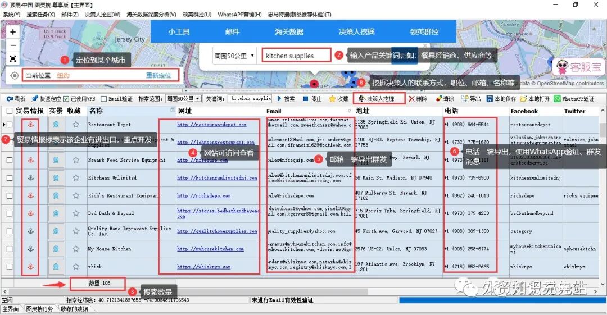Click the 刷新 refresh toolbar icon
This screenshot has width=607, height=315.
[x=10, y=99]
